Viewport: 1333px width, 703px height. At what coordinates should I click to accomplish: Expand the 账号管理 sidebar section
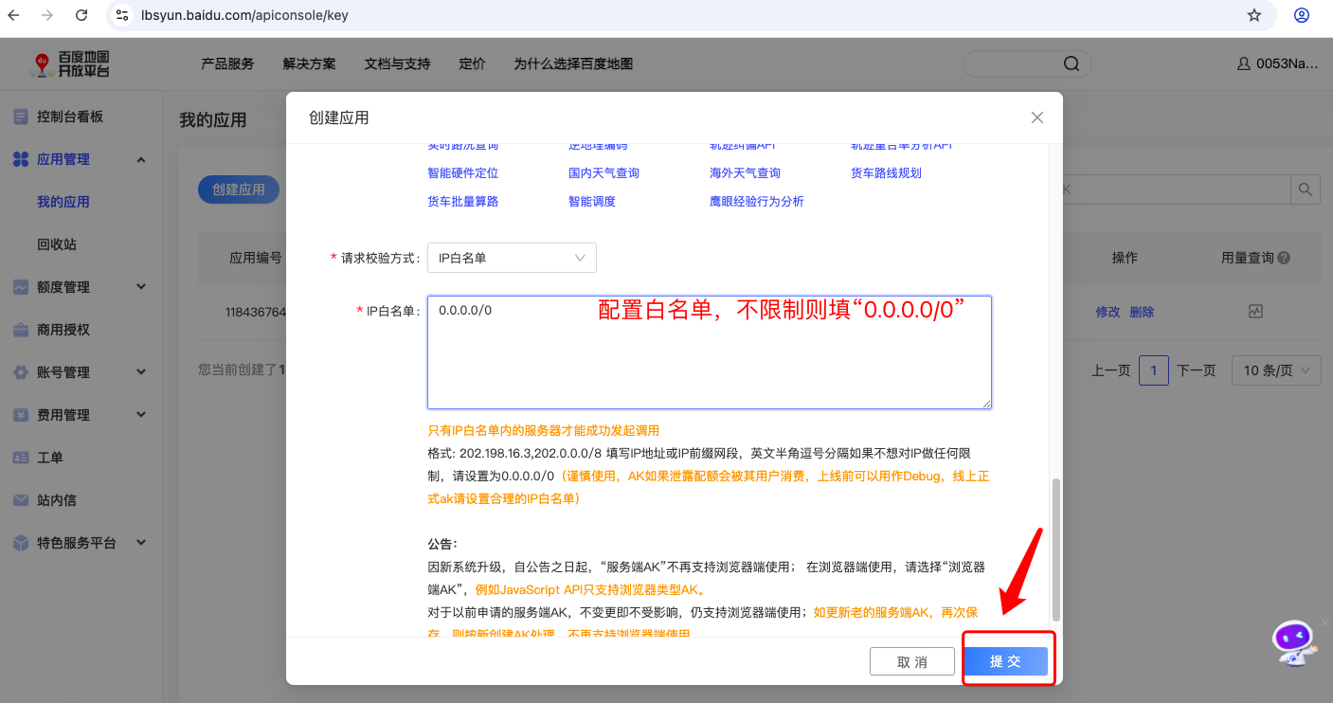(141, 372)
